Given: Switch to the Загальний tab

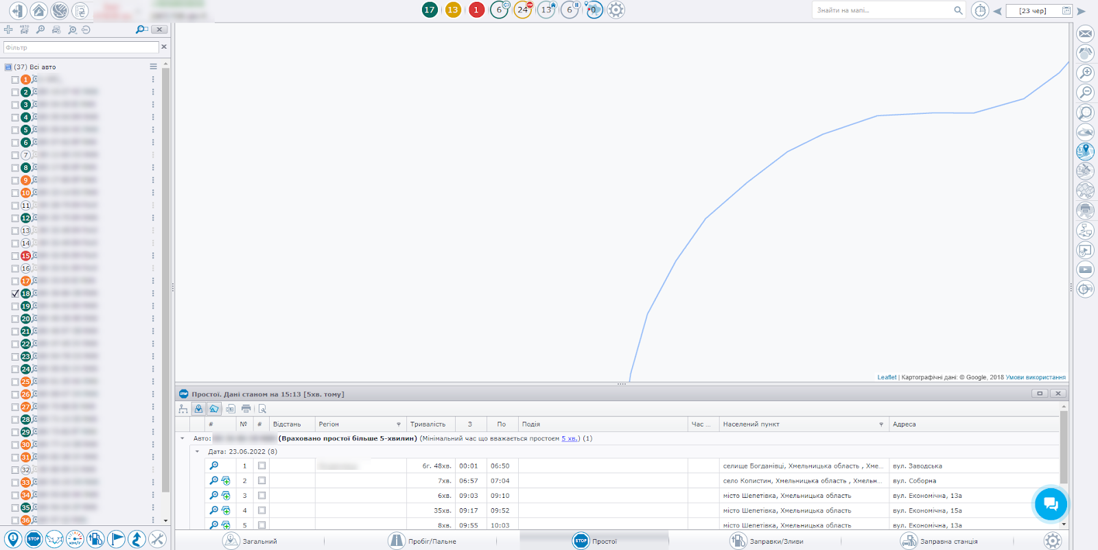Looking at the screenshot, I should (250, 541).
